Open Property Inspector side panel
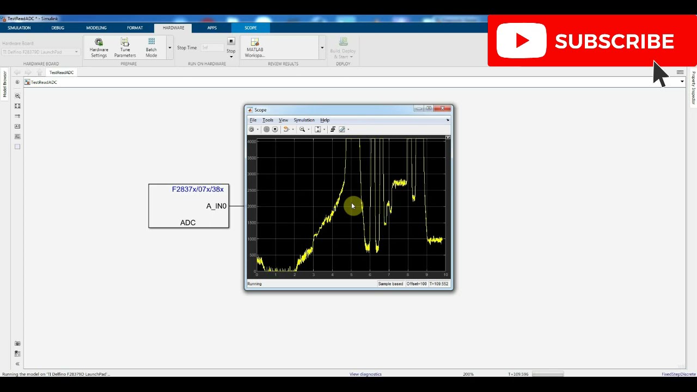The width and height of the screenshot is (697, 392). tap(693, 88)
